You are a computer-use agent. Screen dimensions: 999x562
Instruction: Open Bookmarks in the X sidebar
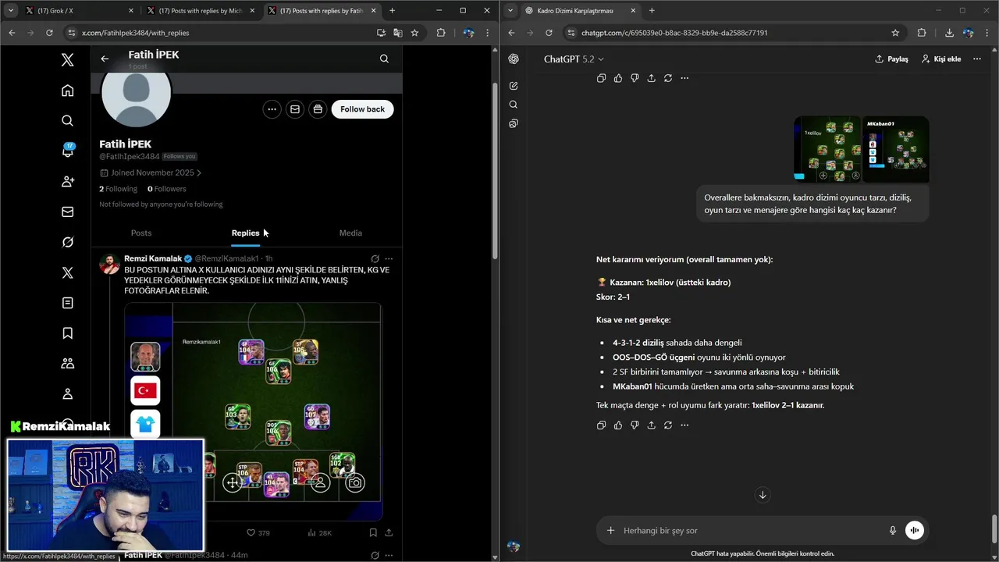(x=68, y=333)
